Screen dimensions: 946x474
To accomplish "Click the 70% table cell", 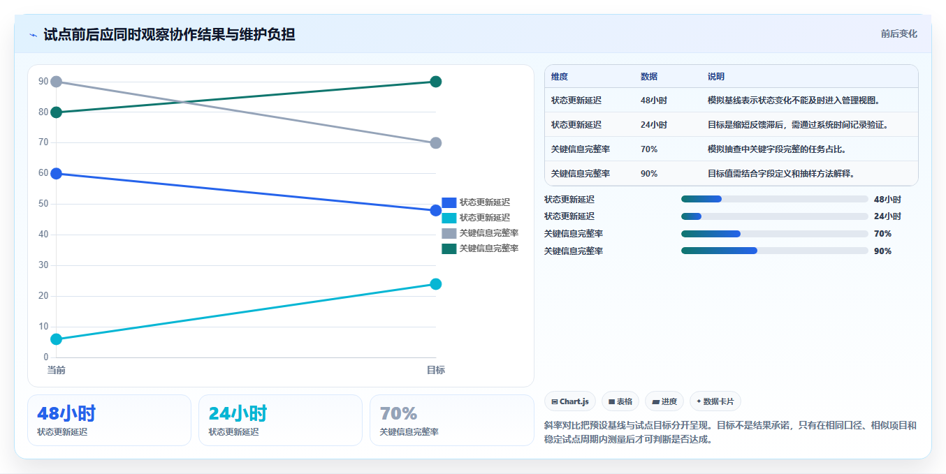I will [649, 149].
